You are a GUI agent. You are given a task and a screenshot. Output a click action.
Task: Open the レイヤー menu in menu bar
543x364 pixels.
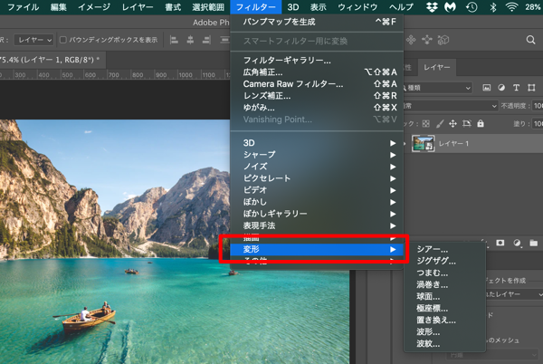pos(138,7)
